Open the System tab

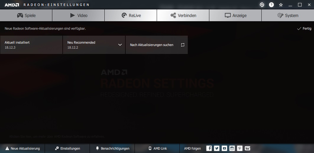tap(288, 15)
